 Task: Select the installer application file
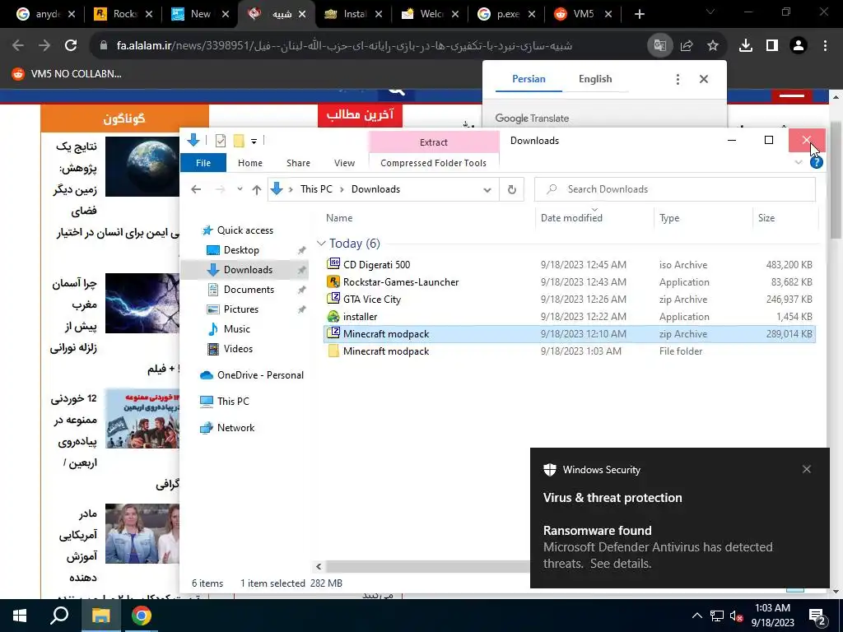pyautogui.click(x=570, y=317)
